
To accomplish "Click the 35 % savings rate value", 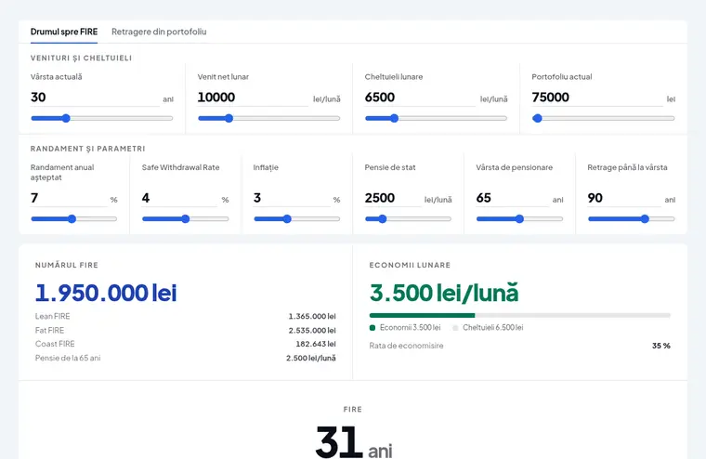I will click(x=661, y=346).
